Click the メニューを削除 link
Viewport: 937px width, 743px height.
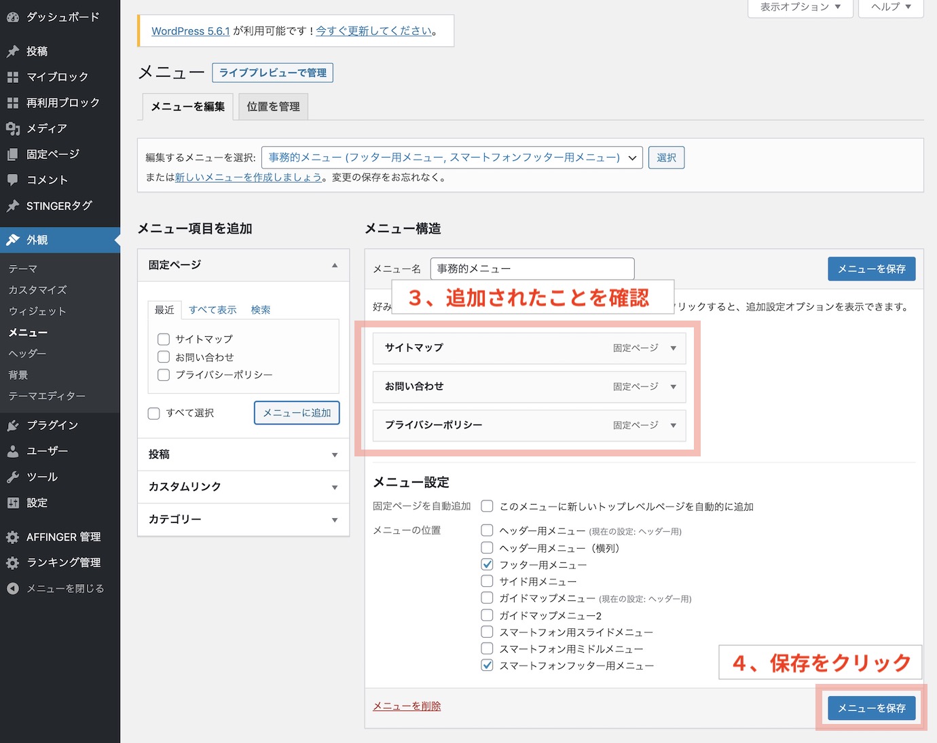407,706
